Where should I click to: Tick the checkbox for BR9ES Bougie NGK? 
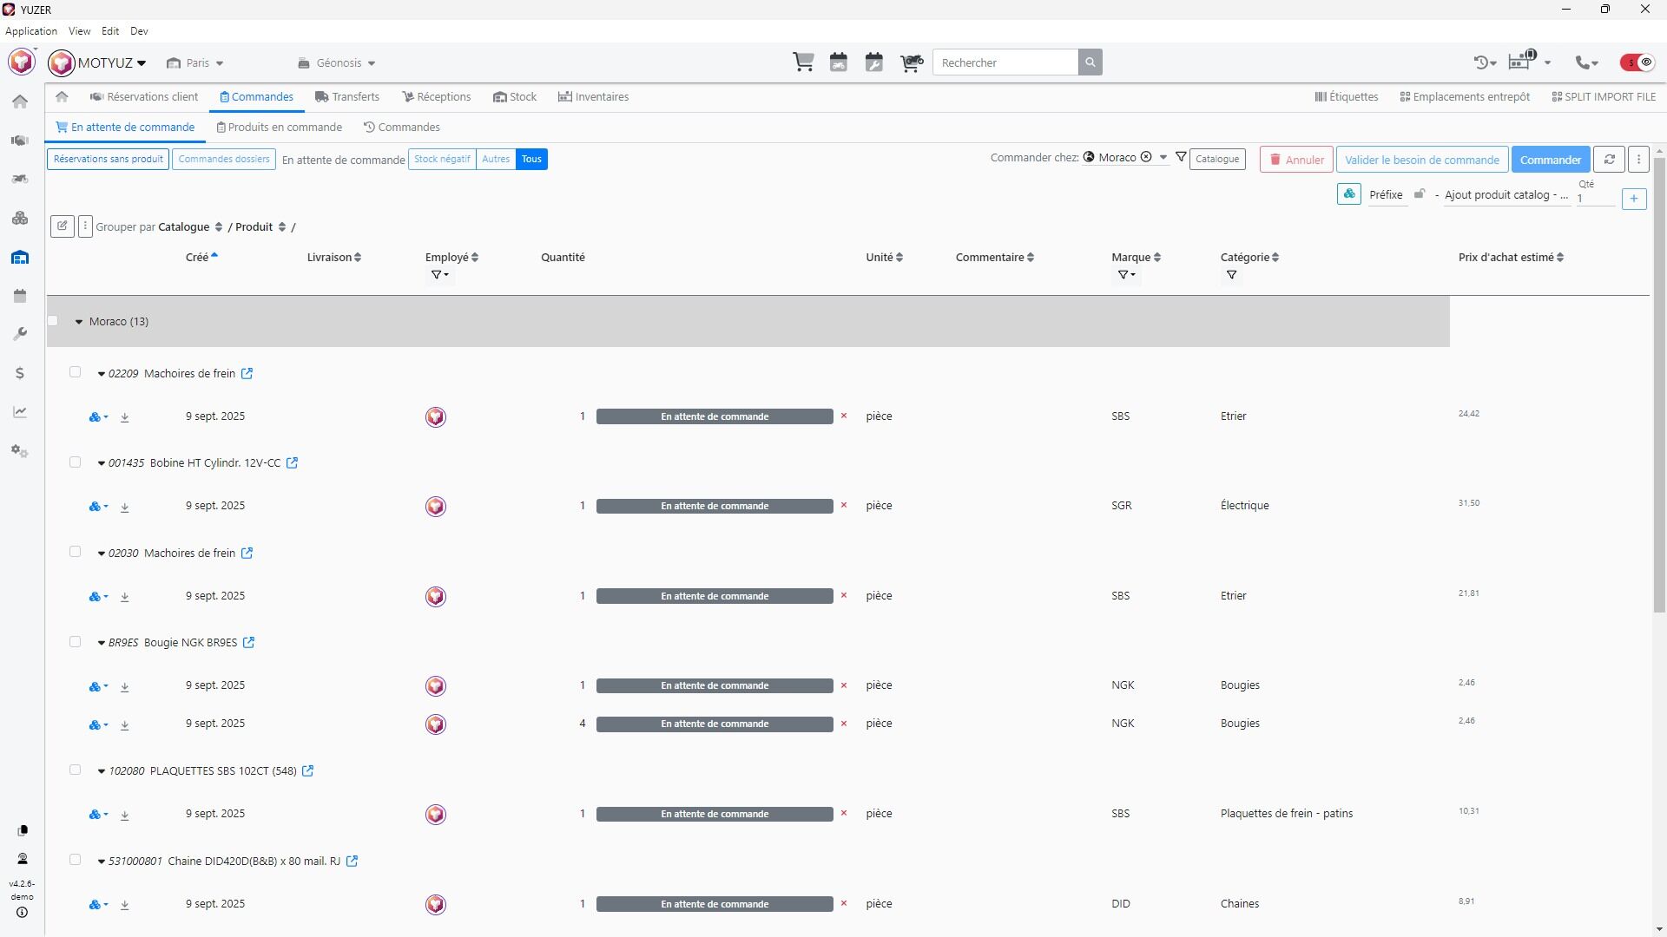point(75,642)
